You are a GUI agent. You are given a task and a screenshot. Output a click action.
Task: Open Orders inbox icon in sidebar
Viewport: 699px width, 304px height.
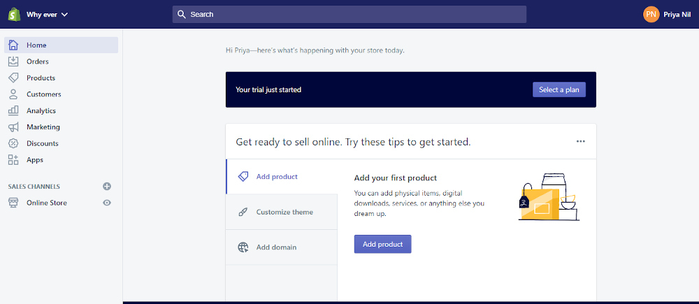(x=13, y=61)
